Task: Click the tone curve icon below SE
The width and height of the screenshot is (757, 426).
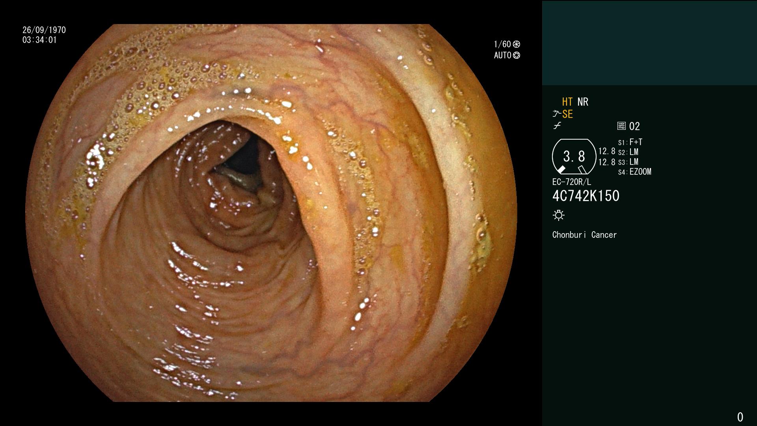Action: tap(557, 126)
